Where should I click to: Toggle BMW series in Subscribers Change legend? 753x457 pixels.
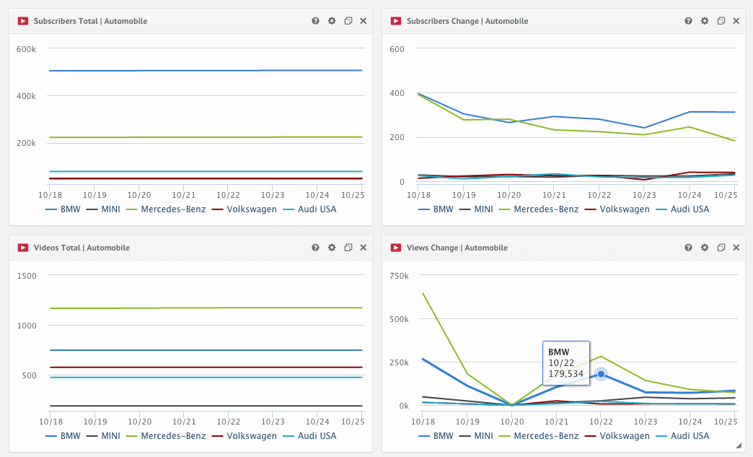[x=436, y=209]
